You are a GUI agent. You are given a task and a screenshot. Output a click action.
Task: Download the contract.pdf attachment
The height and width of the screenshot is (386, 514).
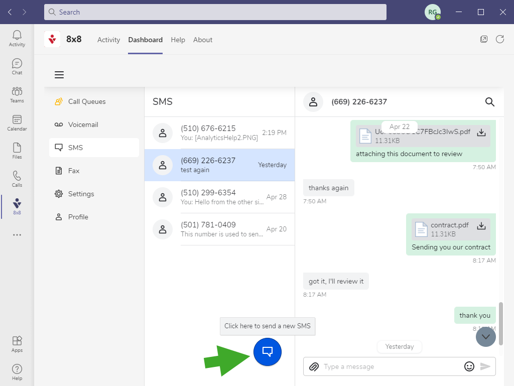pyautogui.click(x=481, y=225)
